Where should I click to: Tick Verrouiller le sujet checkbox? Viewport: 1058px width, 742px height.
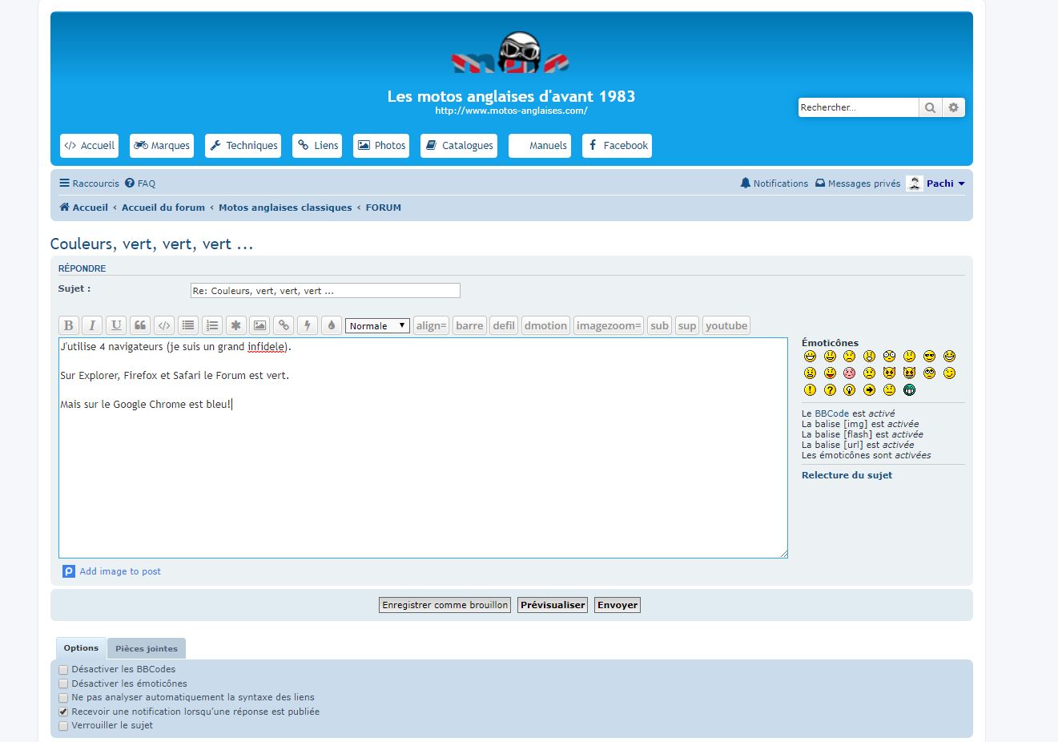(63, 726)
